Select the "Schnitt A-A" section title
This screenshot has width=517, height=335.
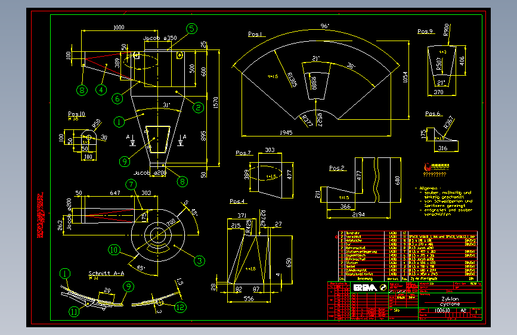(x=106, y=274)
